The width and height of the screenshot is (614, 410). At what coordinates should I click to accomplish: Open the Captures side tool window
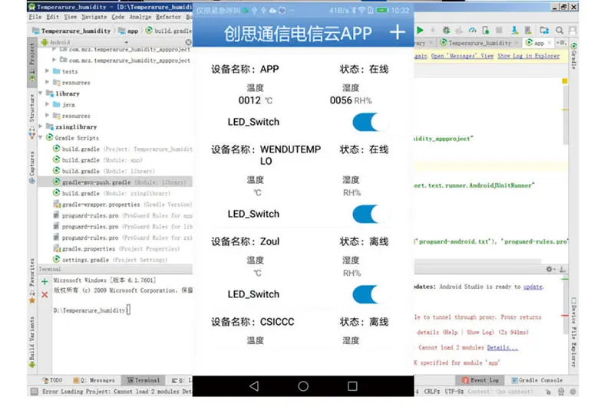point(31,167)
